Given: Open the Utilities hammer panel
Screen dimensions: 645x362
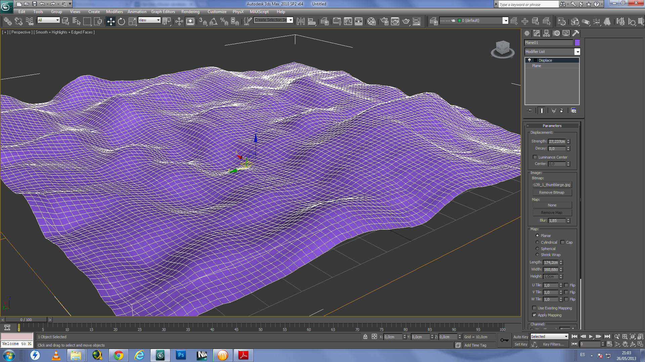Looking at the screenshot, I should 576,33.
